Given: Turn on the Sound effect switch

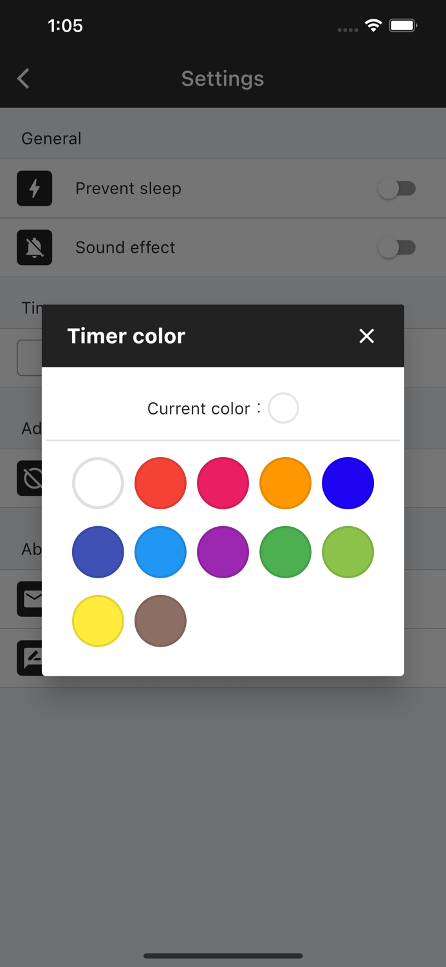Looking at the screenshot, I should pyautogui.click(x=397, y=247).
